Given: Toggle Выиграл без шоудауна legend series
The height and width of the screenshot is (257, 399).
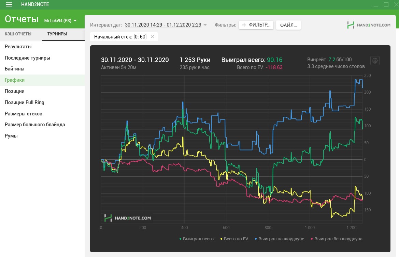Looking at the screenshot, I should [x=337, y=239].
